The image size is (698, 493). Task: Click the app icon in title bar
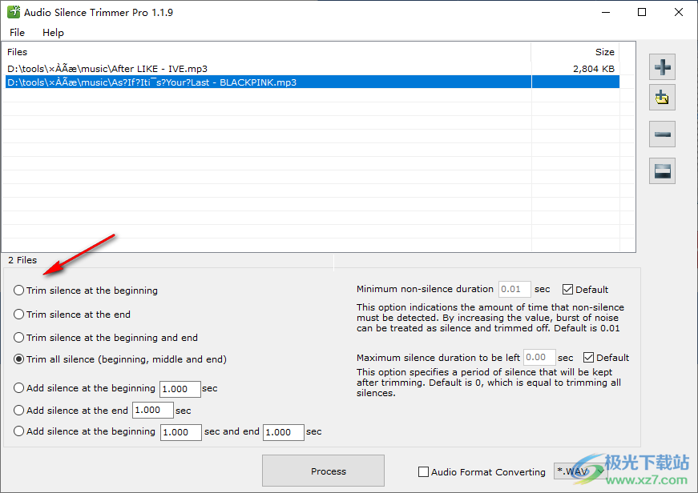tap(13, 13)
